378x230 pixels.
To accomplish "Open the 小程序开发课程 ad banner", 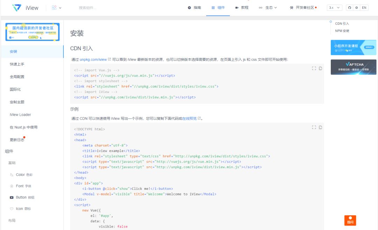I will pyautogui.click(x=353, y=48).
